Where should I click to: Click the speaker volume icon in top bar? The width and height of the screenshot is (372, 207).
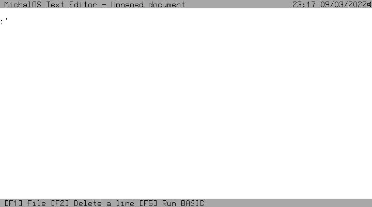pos(369,5)
